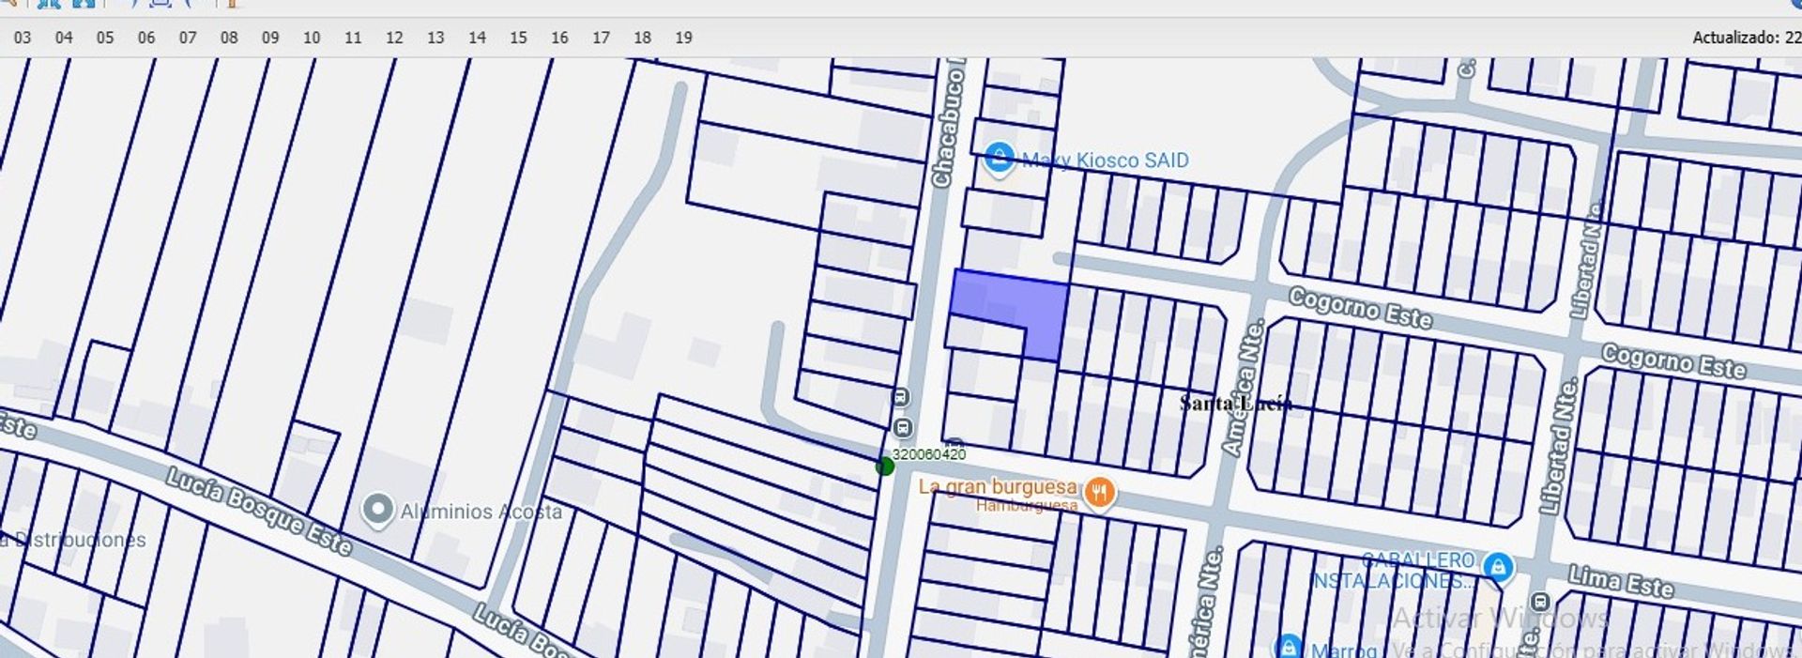
Task: Click the Marroq place label
Action: tap(1343, 650)
